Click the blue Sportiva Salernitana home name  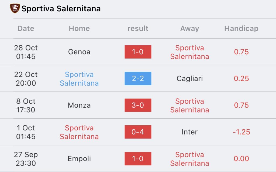(79, 79)
